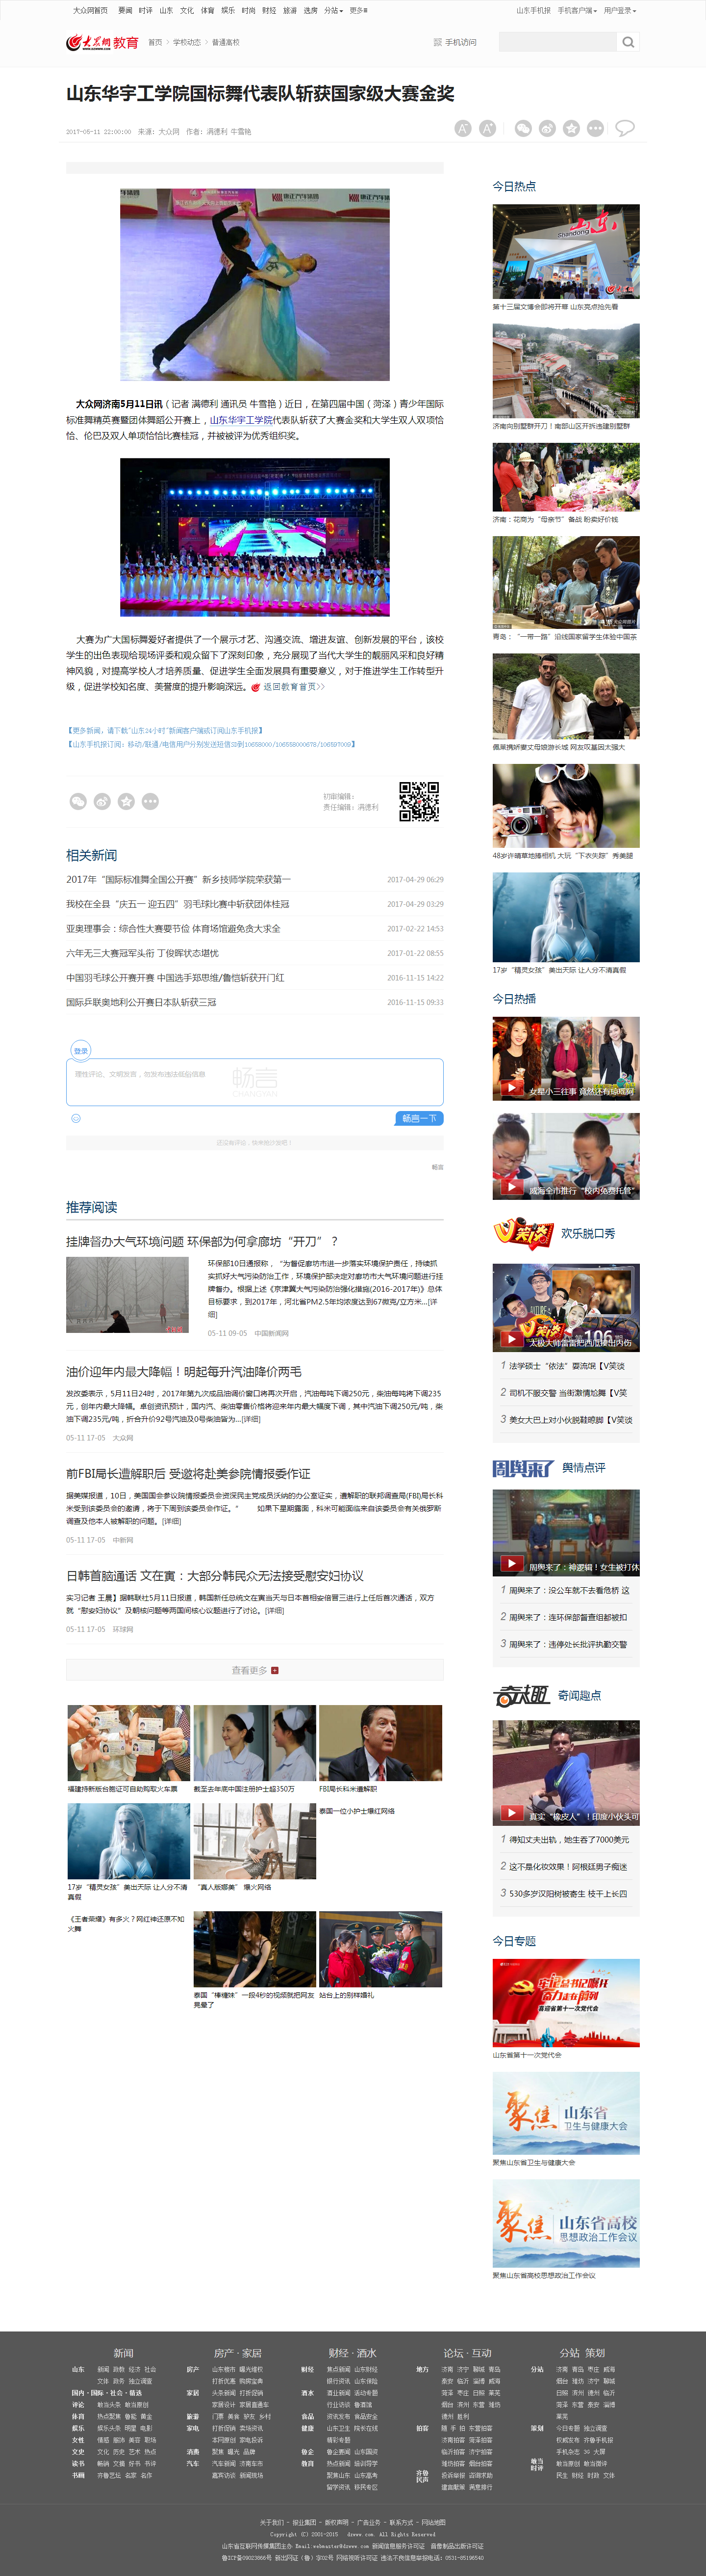Image resolution: width=706 pixels, height=2576 pixels.
Task: Click the search magnifier icon in header
Action: point(627,42)
